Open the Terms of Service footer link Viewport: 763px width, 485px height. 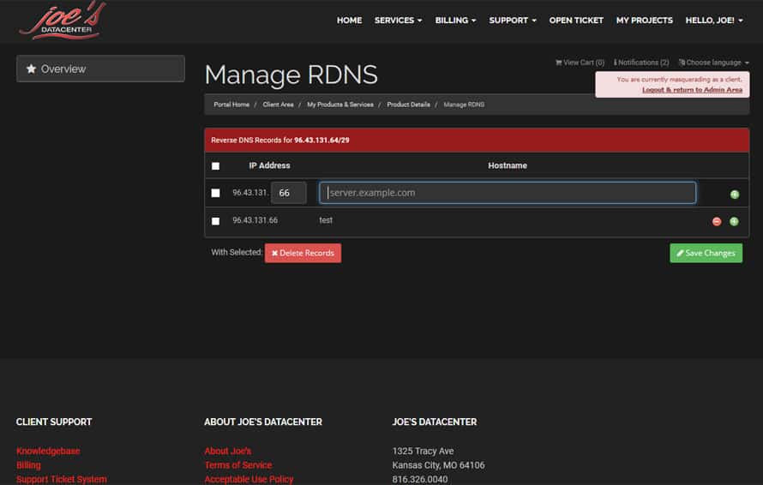(238, 465)
